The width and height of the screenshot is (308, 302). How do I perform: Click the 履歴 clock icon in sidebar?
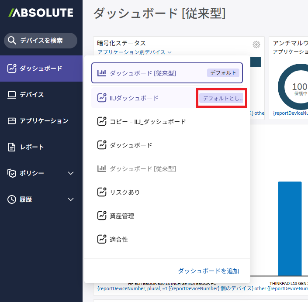[12, 199]
